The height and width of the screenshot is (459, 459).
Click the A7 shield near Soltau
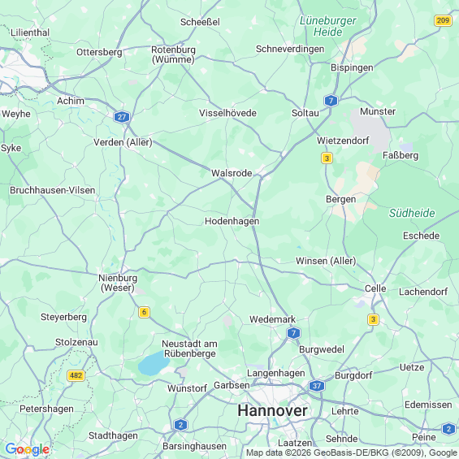tap(331, 101)
